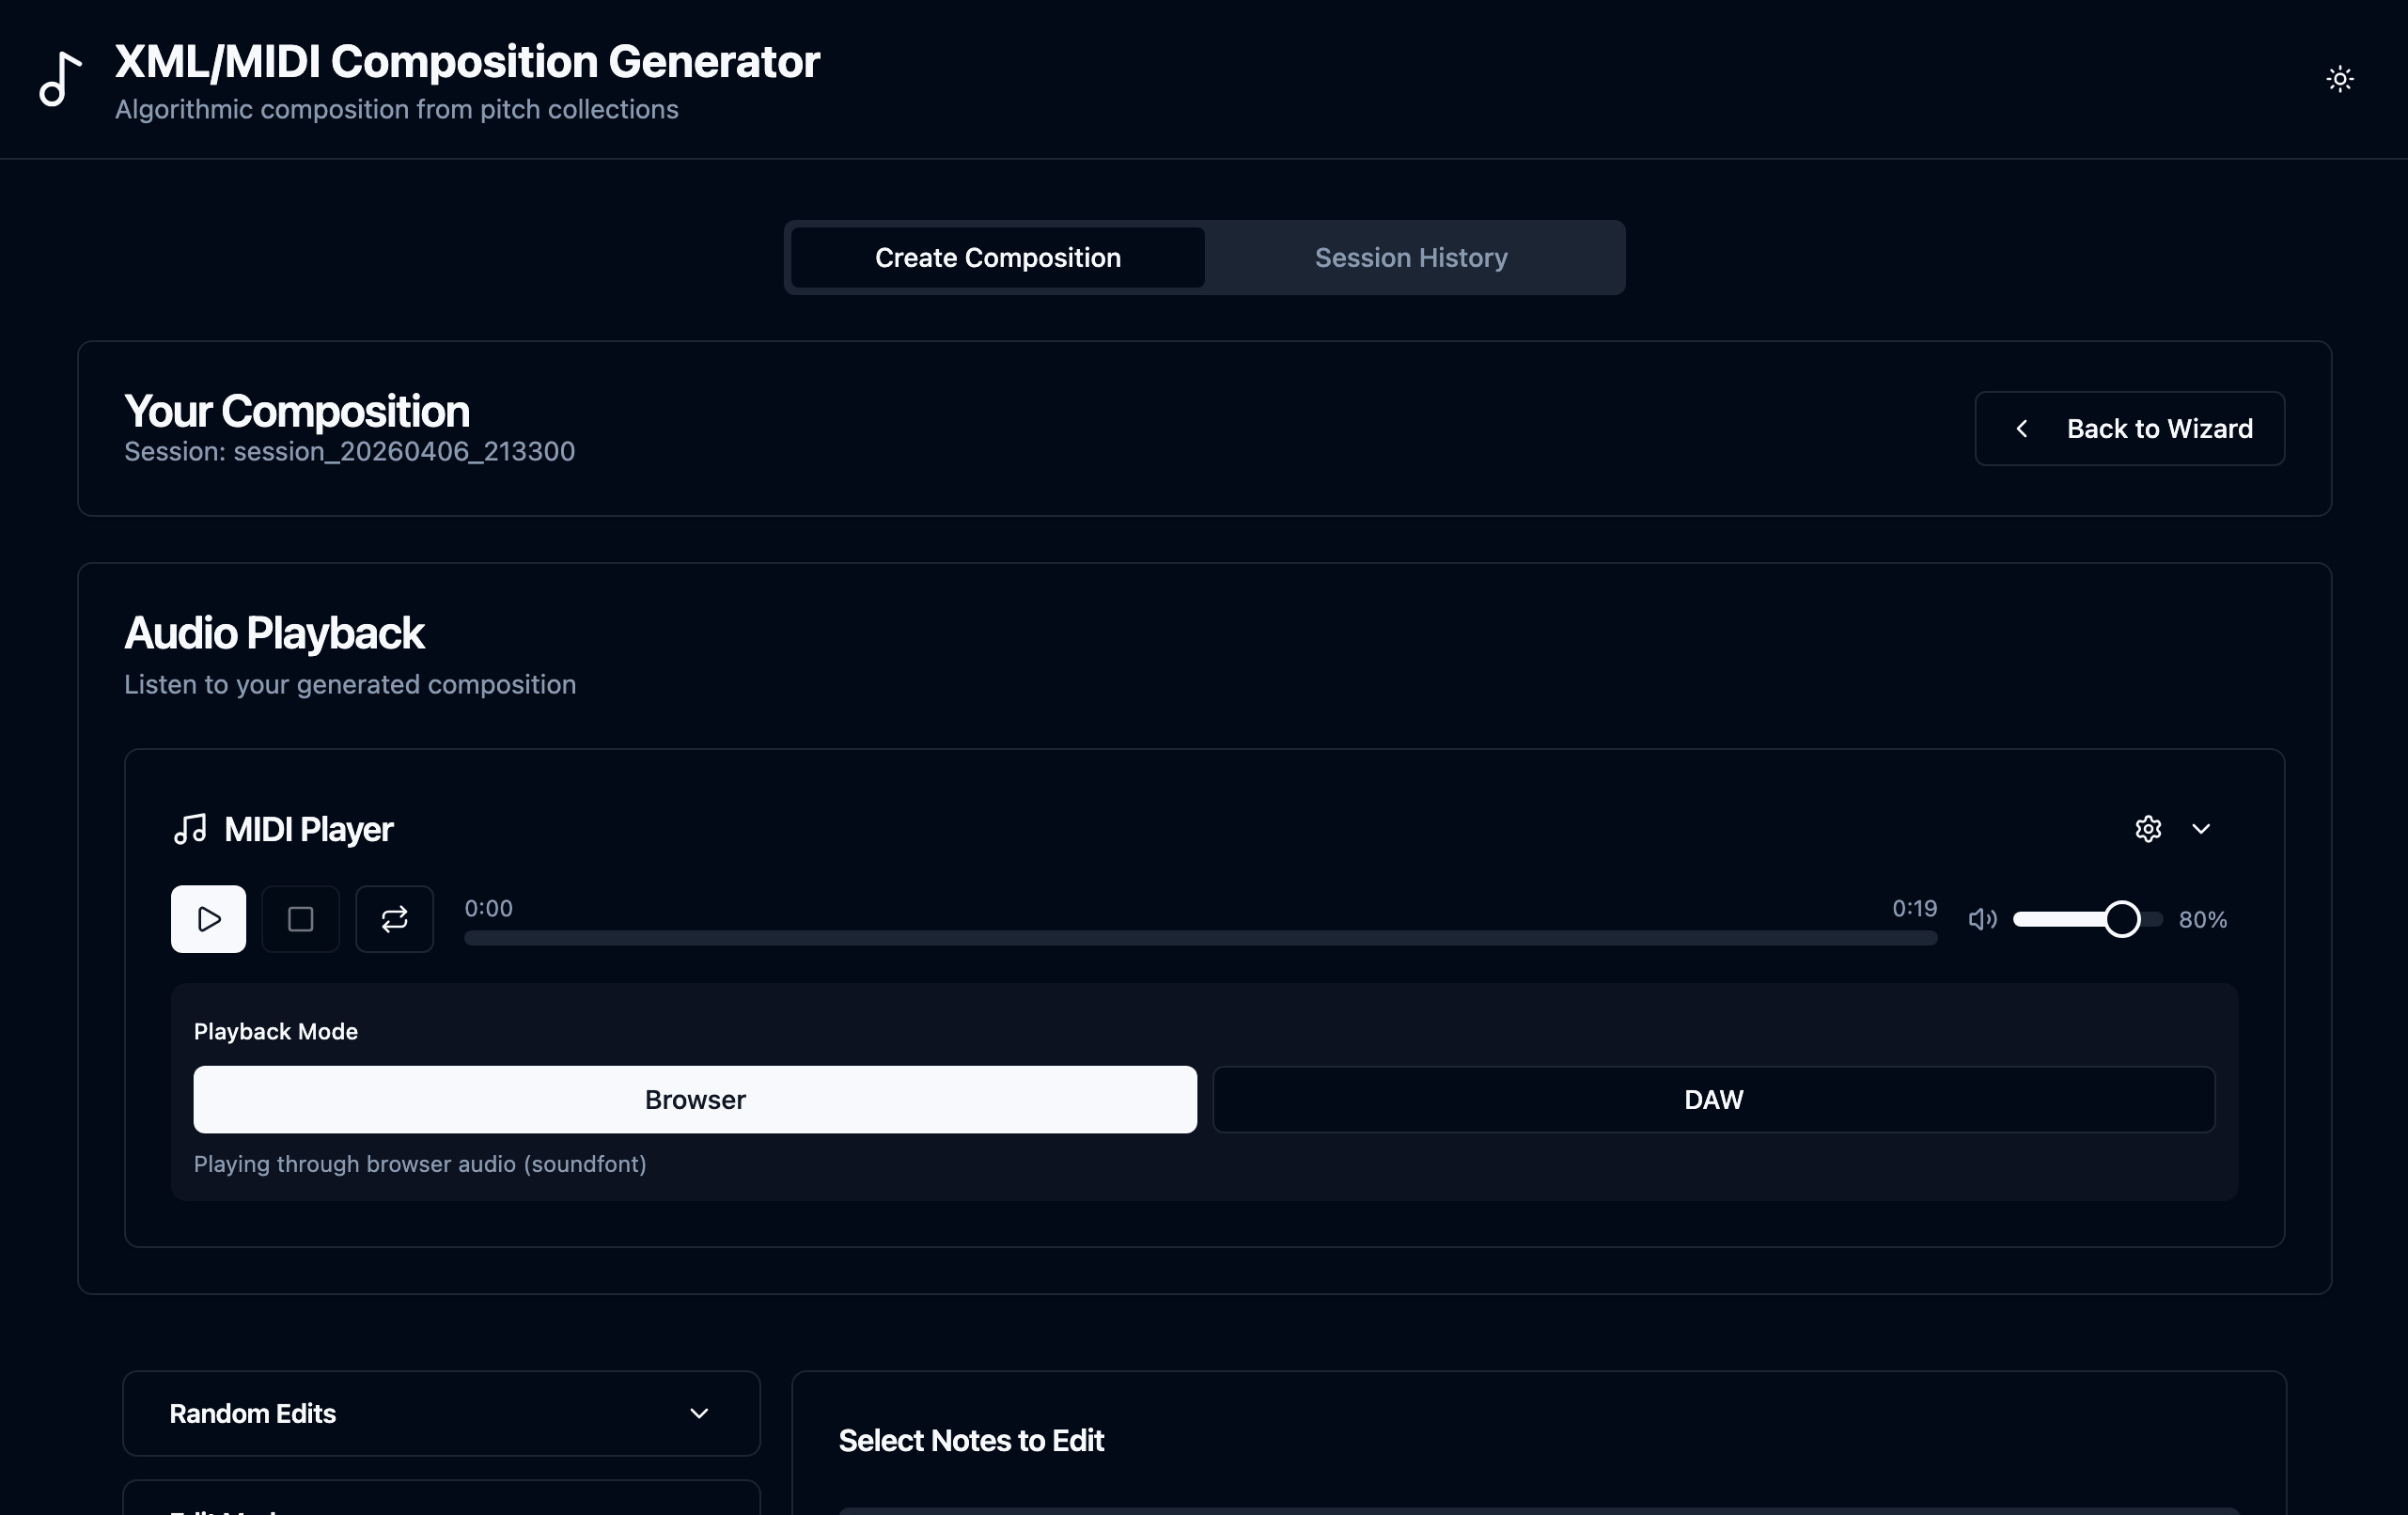Toggle light mode with the sun icon
The height and width of the screenshot is (1515, 2408).
pos(2340,78)
